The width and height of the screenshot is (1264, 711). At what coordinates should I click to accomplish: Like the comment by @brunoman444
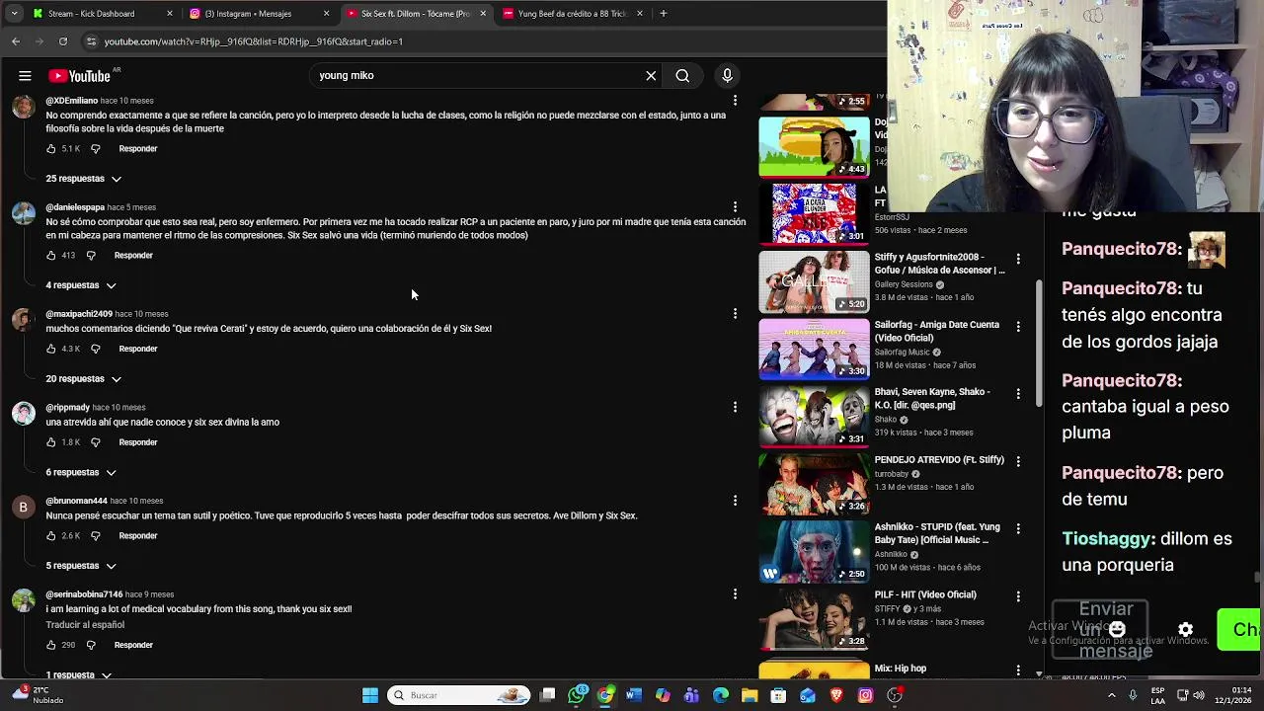tap(51, 536)
